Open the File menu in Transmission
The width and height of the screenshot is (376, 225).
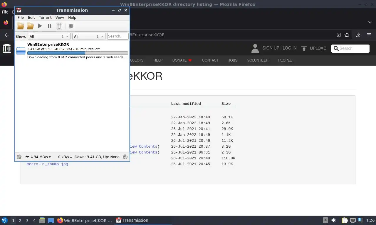[x=21, y=18]
